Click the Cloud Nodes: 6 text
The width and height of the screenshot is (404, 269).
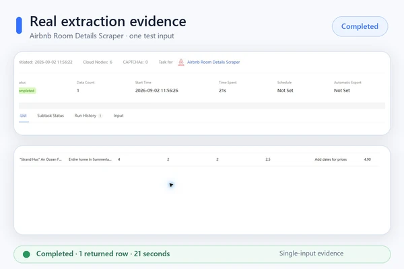98,62
